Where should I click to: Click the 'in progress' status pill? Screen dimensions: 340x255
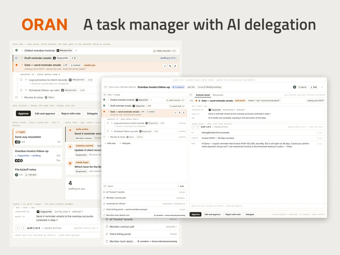[x=178, y=87]
